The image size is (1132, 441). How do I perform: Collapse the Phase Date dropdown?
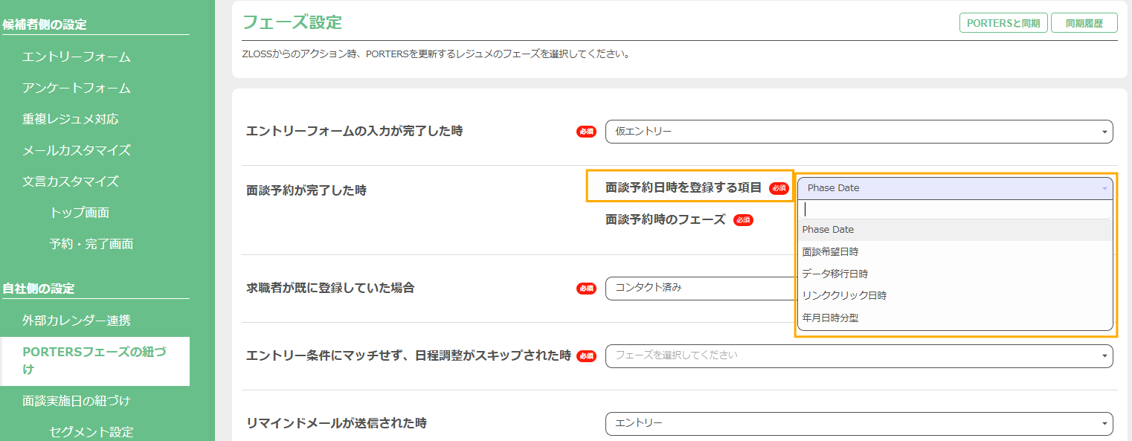click(x=954, y=188)
